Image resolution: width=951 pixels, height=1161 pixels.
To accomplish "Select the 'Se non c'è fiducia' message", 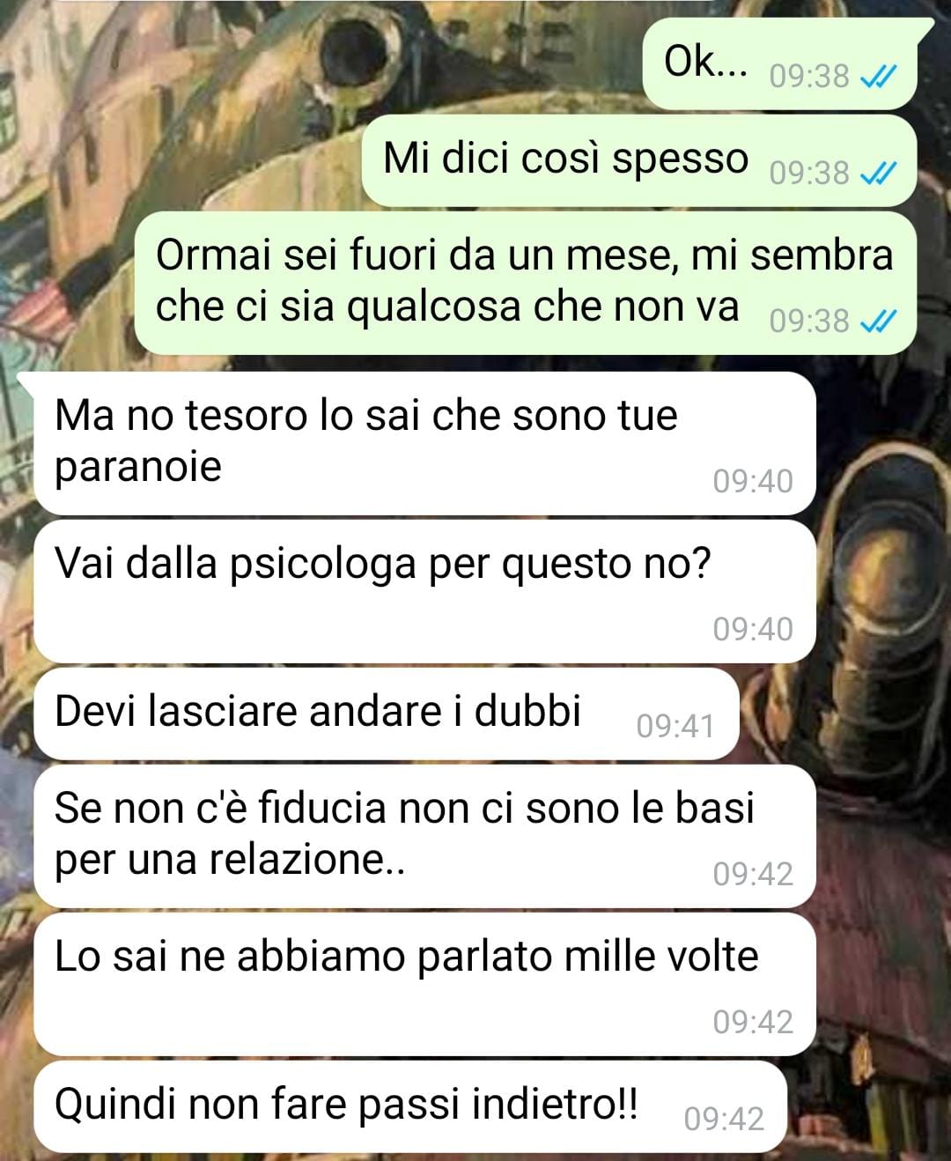I will (424, 836).
